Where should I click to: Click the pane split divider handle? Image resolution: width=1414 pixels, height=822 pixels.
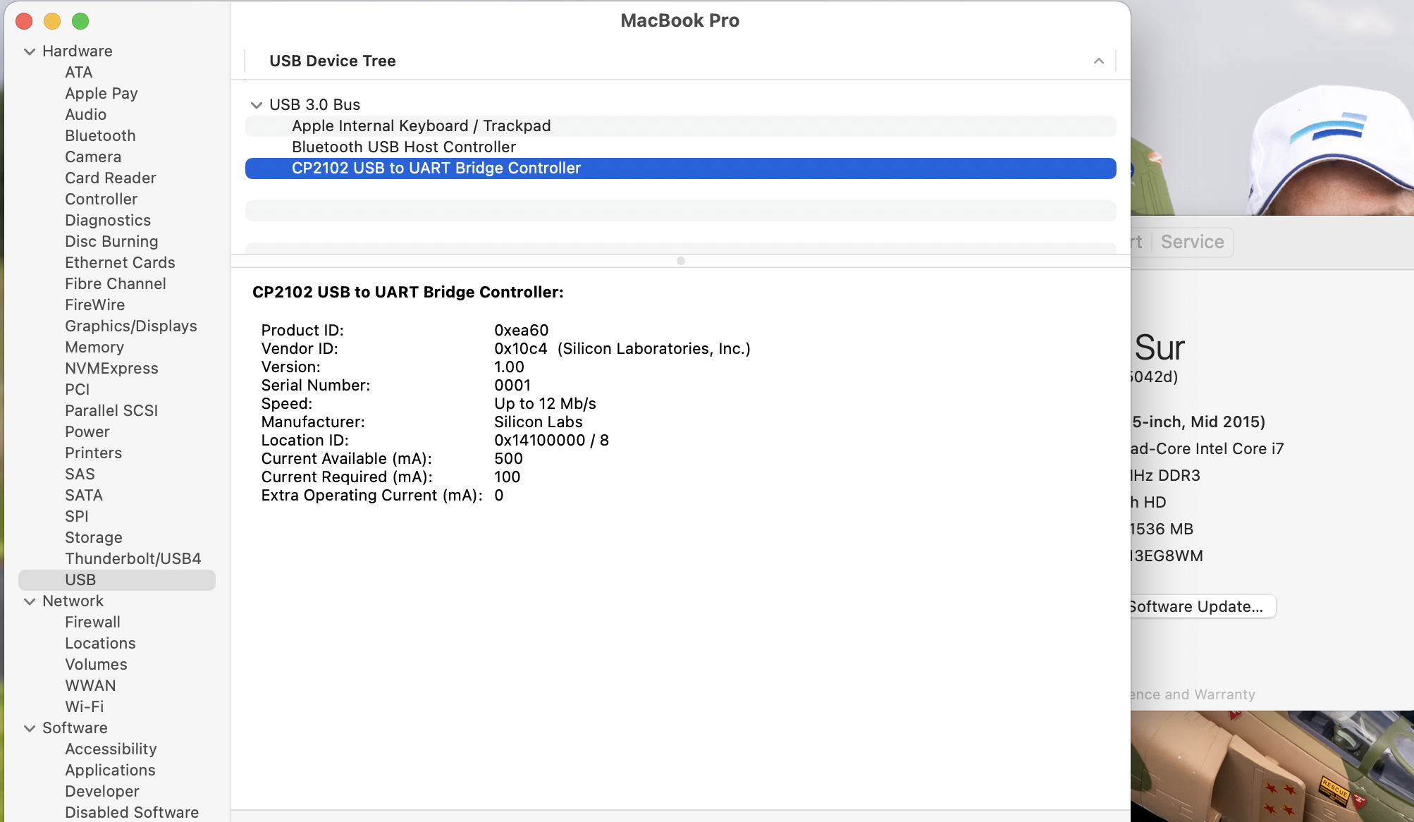click(680, 261)
